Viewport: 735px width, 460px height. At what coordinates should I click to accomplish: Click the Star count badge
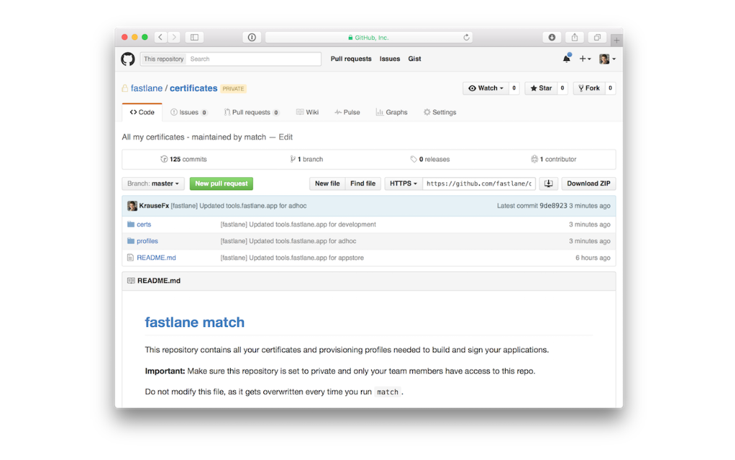tap(563, 88)
